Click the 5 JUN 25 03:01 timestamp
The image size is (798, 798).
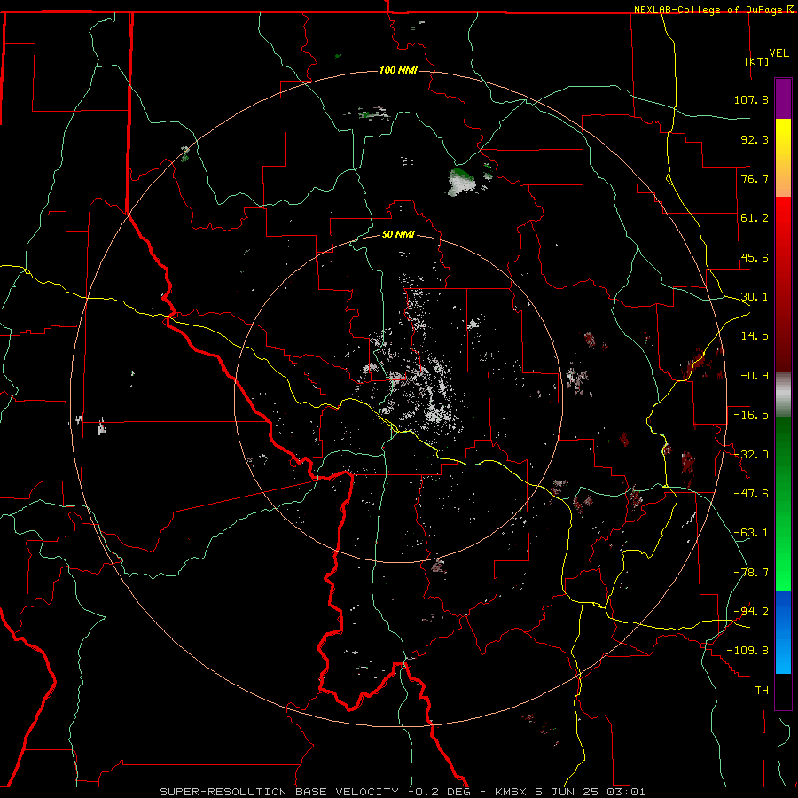[x=590, y=792]
